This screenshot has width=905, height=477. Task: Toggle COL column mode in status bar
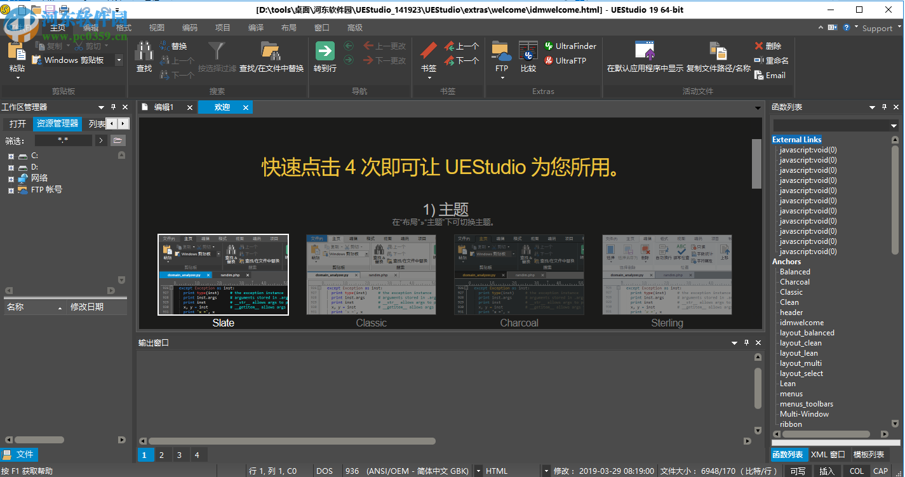coord(857,471)
